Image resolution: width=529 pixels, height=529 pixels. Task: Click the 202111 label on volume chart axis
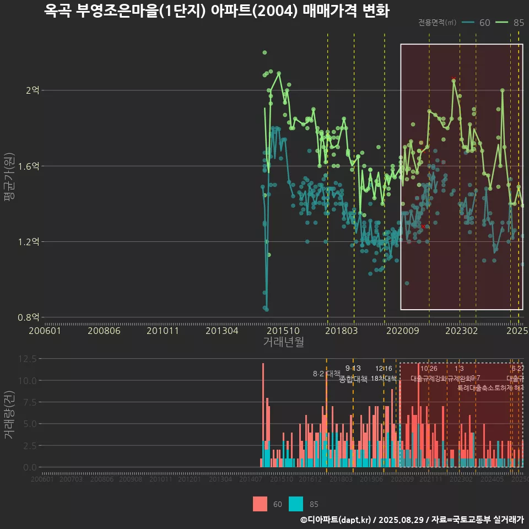tap(431, 479)
